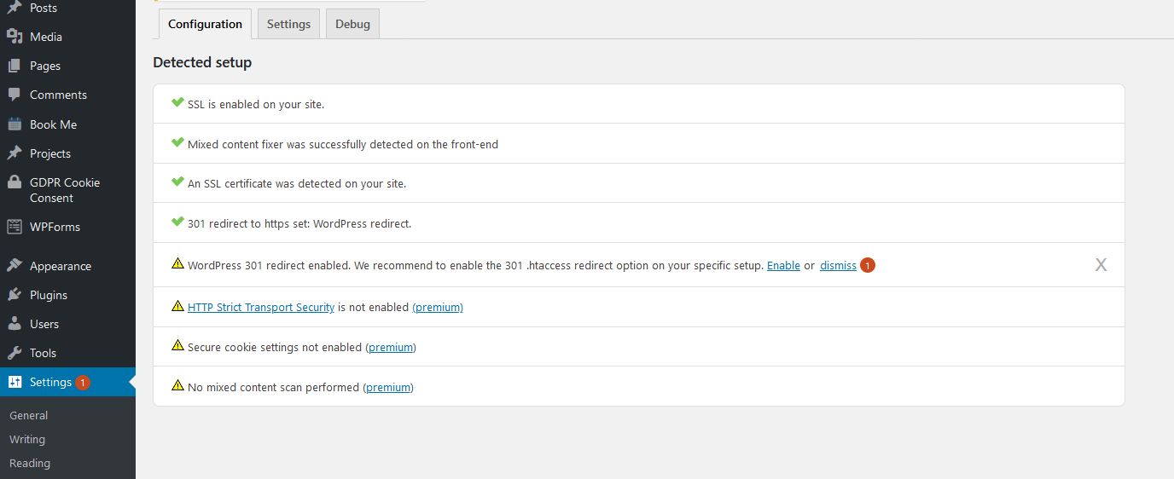Open HTTP Strict Transport Security link
This screenshot has height=479, width=1174.
(x=261, y=307)
